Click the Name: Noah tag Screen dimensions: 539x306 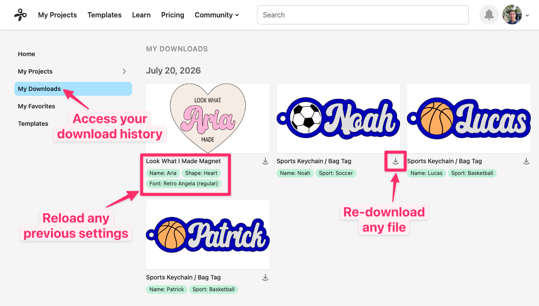(x=295, y=173)
